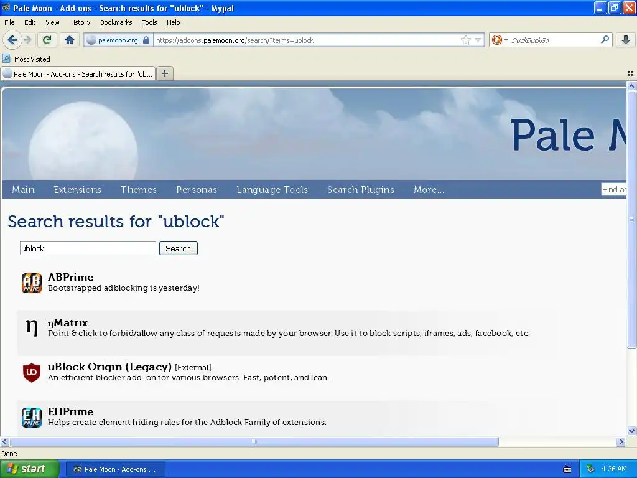This screenshot has height=478, width=637.
Task: Open the History menu
Action: tap(80, 22)
